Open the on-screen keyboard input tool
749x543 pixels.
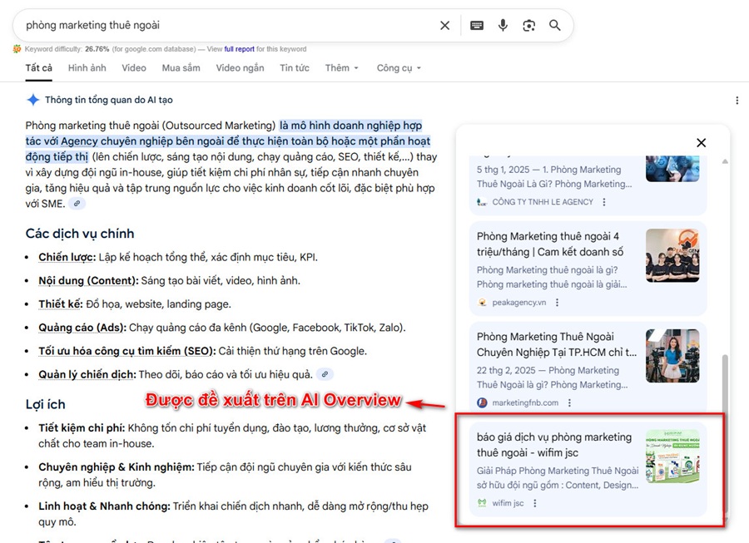coord(477,26)
